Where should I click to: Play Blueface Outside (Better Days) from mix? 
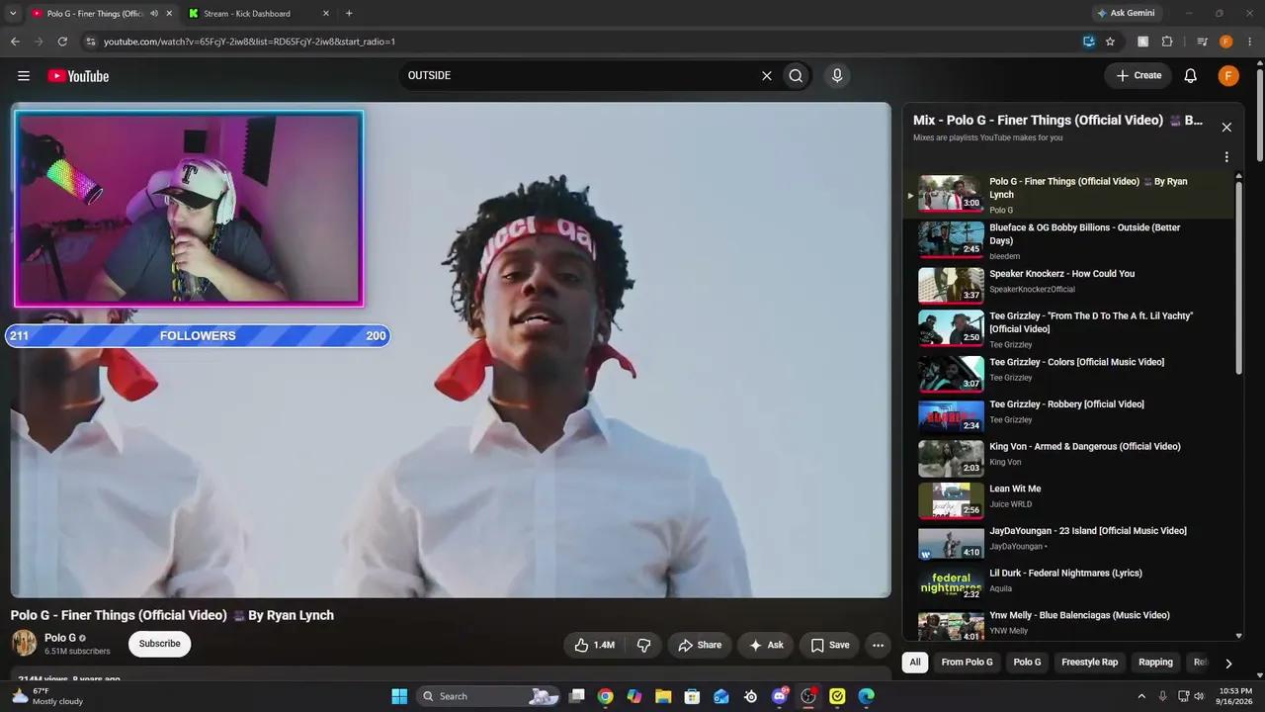[x=1069, y=240]
